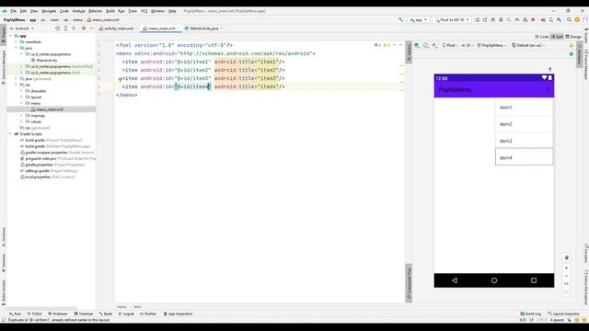Click the orange warning triangle in preview
Screen dimensions: 589x331
(572, 45)
